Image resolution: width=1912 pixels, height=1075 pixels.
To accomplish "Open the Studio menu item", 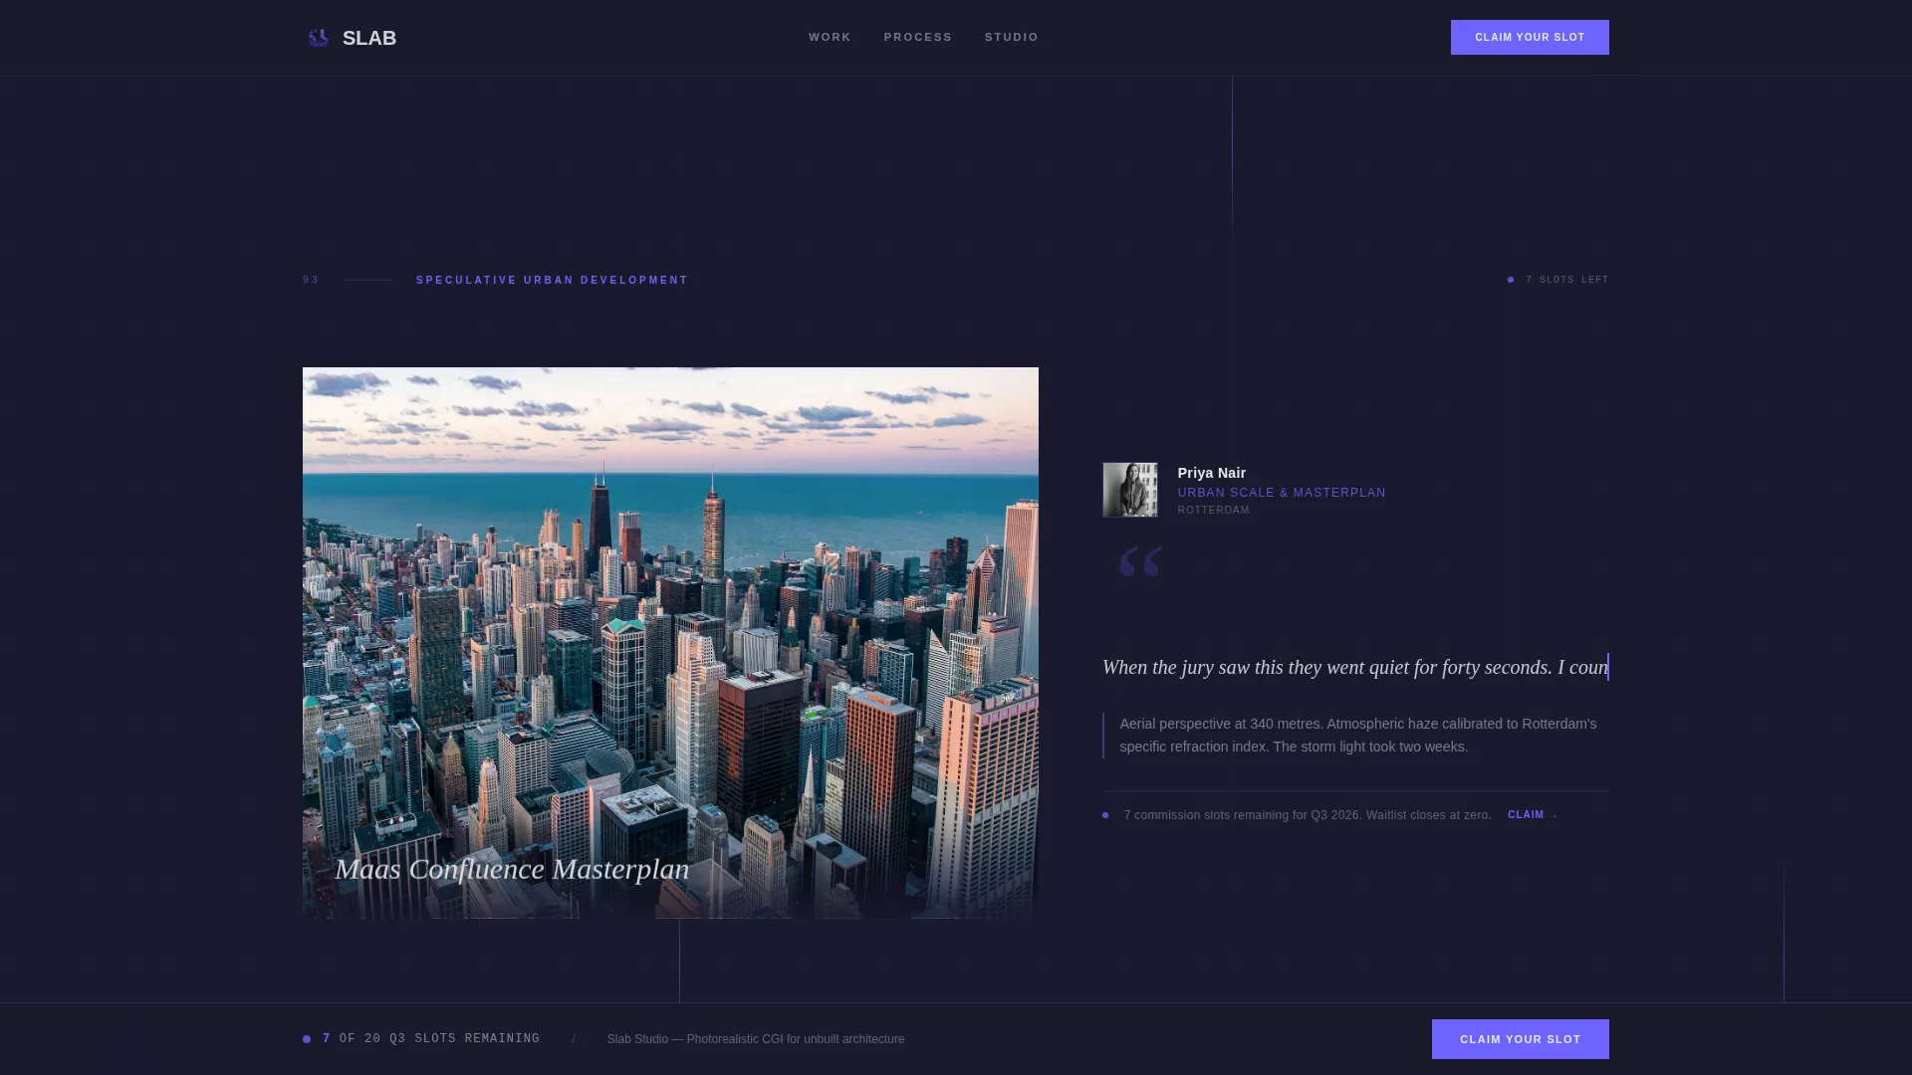I will click(x=1012, y=37).
